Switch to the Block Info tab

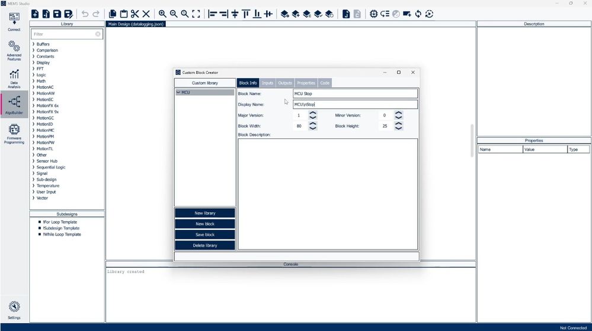(248, 83)
